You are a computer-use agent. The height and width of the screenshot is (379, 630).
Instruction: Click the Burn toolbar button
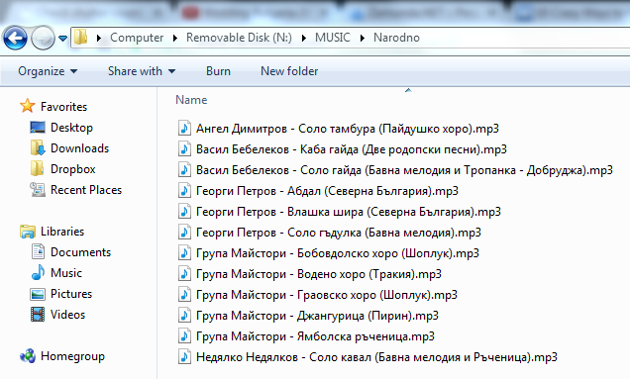pos(218,71)
